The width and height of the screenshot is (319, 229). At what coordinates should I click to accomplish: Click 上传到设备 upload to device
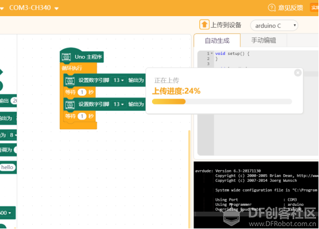click(226, 25)
